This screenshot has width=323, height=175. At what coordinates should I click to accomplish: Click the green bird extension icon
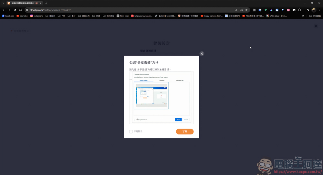point(266,10)
